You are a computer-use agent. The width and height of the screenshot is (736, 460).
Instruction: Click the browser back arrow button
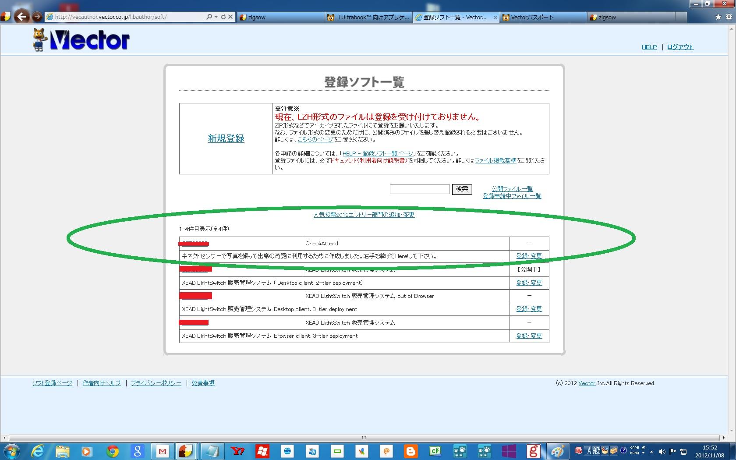click(21, 17)
